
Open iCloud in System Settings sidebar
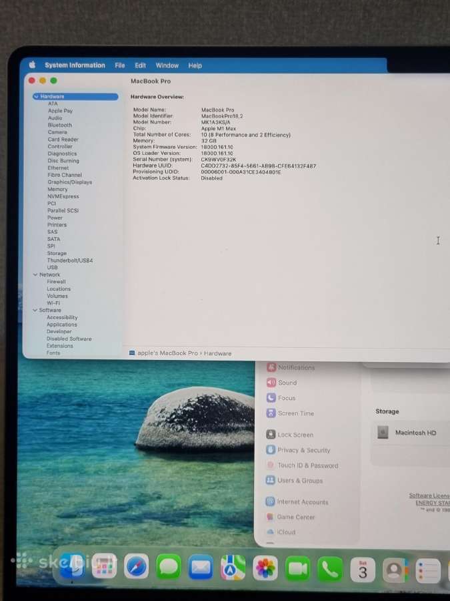[x=281, y=532]
